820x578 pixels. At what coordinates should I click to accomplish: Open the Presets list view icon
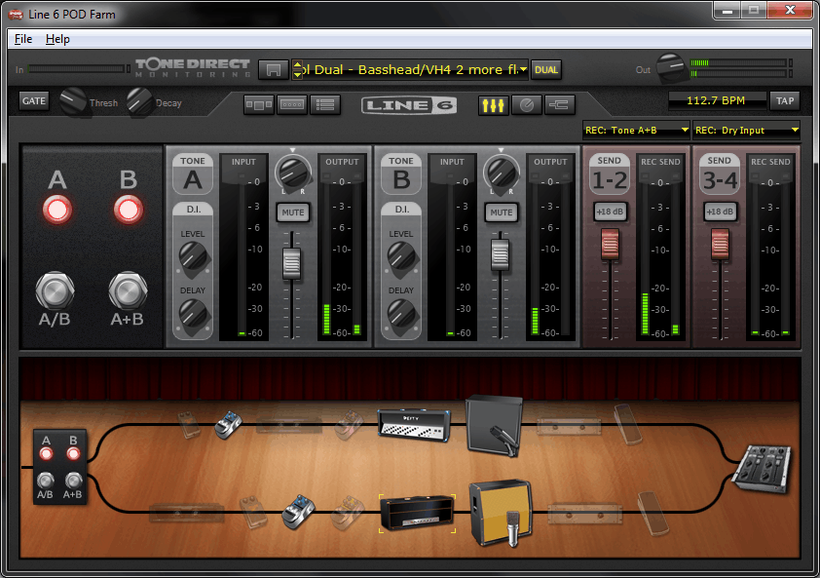pyautogui.click(x=324, y=104)
